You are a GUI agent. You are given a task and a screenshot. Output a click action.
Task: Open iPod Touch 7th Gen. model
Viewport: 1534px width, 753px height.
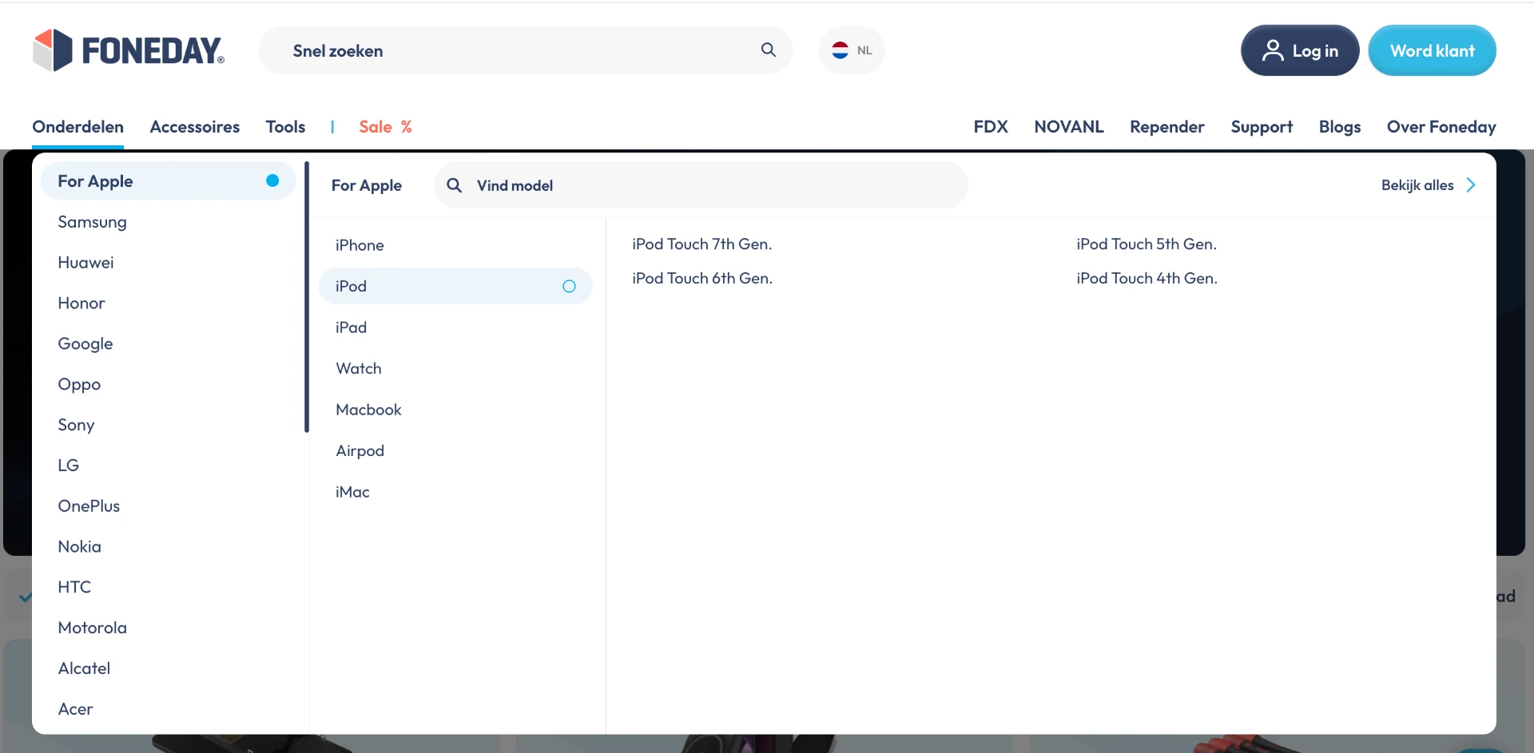click(702, 244)
